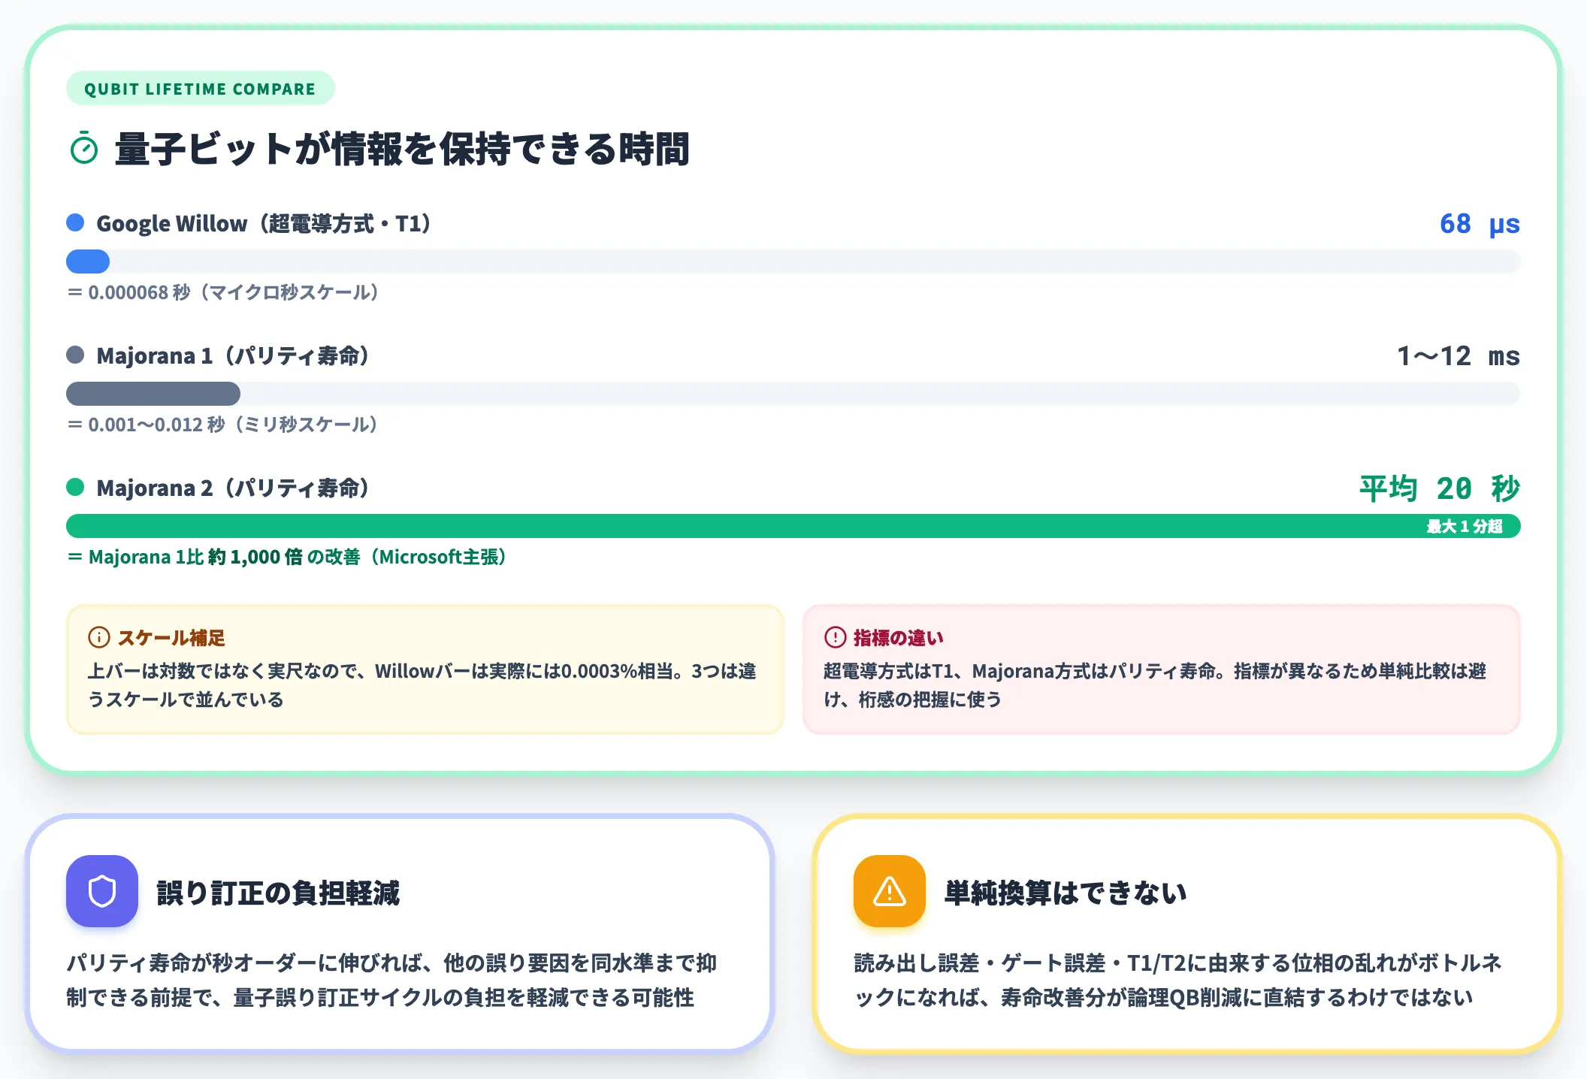
Task: Click the Majorana 1（パリティ寿命）label
Action: (x=233, y=355)
